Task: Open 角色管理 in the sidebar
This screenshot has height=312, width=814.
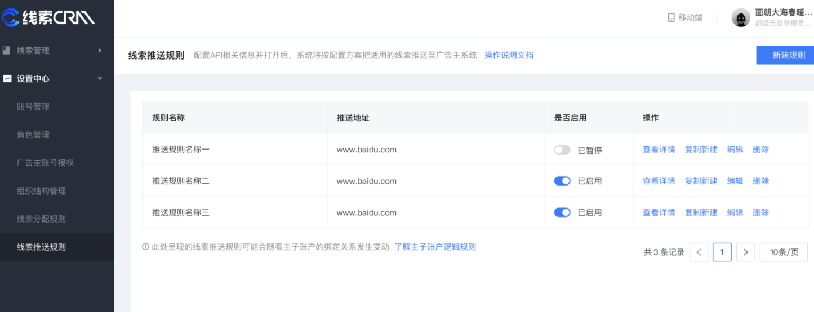Action: (x=33, y=134)
